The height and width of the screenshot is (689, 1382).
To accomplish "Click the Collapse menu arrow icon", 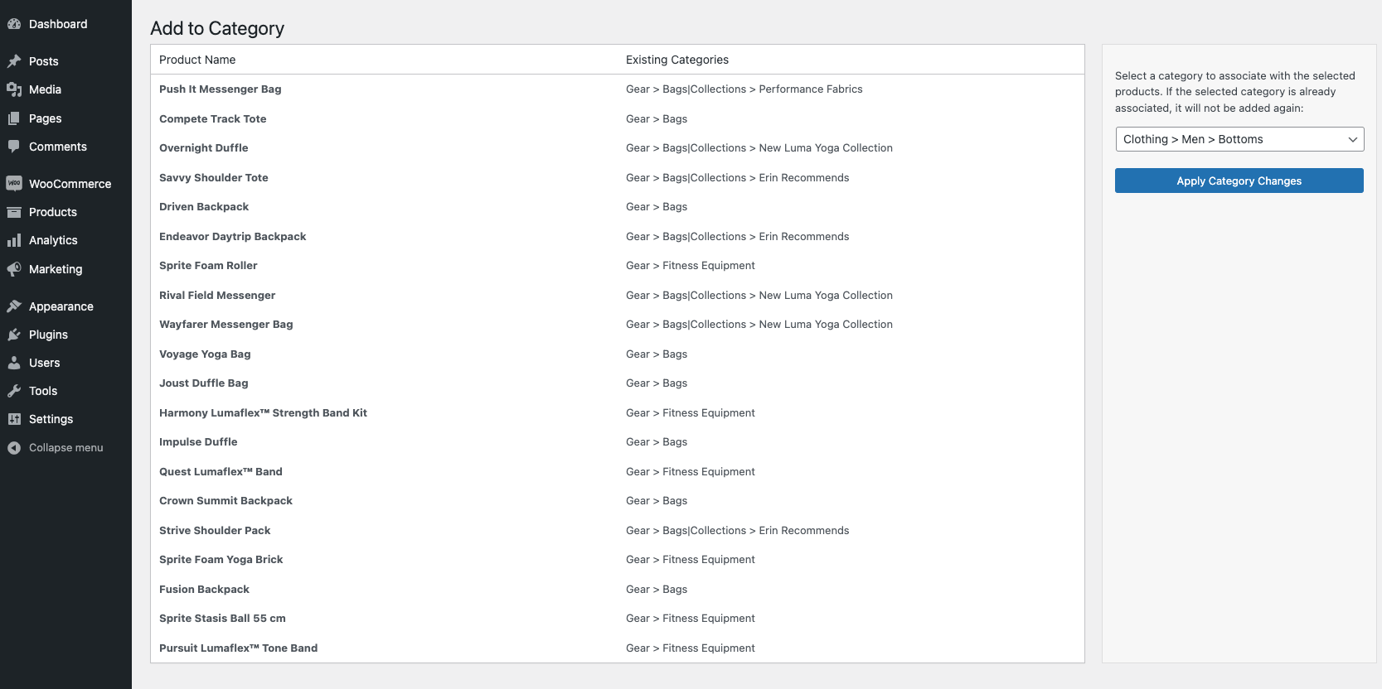I will tap(14, 448).
